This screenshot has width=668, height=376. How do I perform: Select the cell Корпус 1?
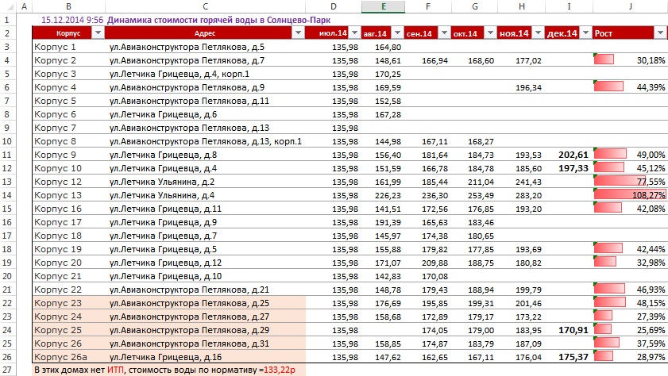tap(68, 47)
